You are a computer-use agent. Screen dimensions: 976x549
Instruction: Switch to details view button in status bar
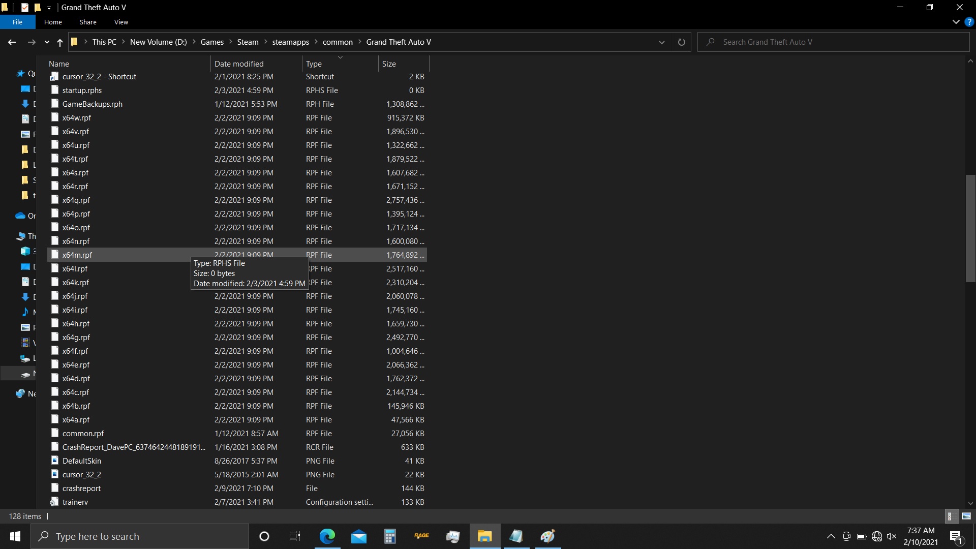950,516
